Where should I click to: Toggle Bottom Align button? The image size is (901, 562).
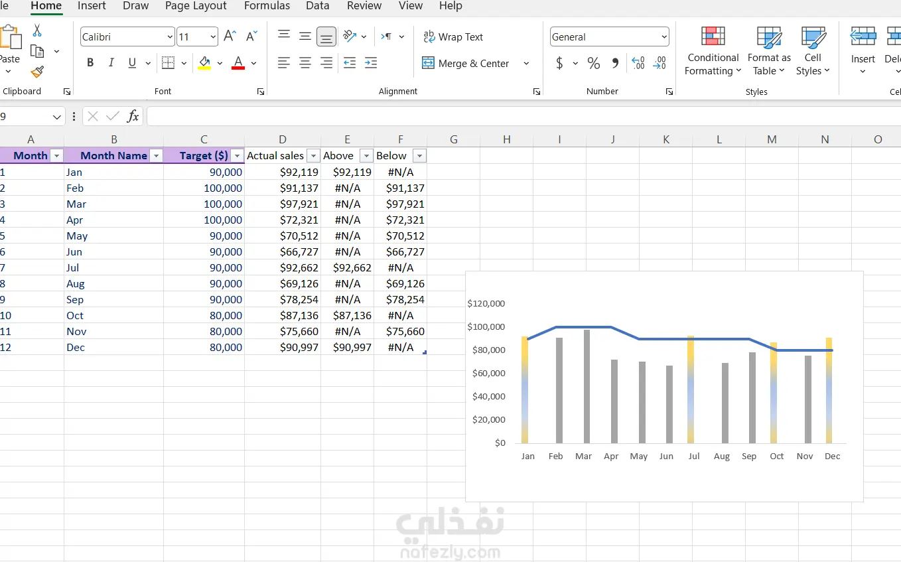326,36
